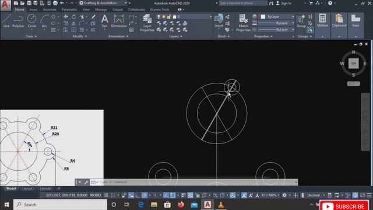Click the Mirror tool icon
The width and height of the screenshot is (373, 210).
click(74, 23)
